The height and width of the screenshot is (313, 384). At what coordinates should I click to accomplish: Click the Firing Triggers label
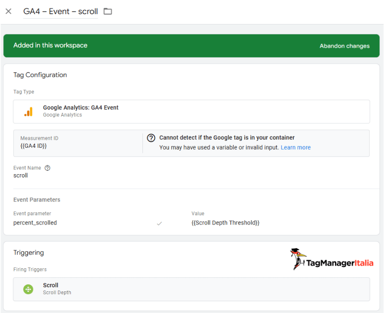click(x=30, y=269)
